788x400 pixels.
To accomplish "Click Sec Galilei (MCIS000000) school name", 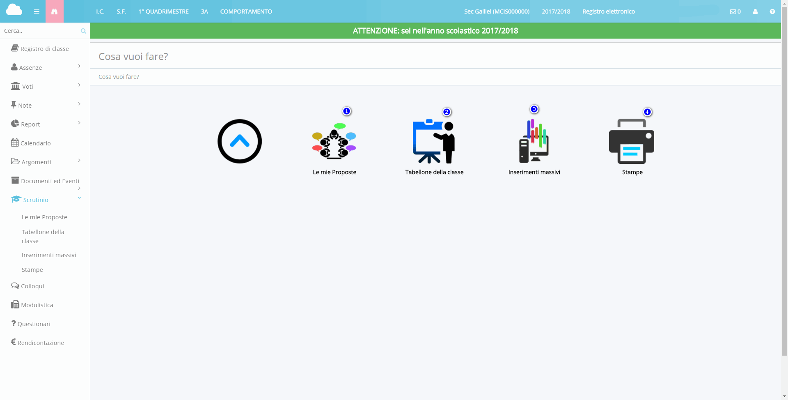I will (x=497, y=11).
